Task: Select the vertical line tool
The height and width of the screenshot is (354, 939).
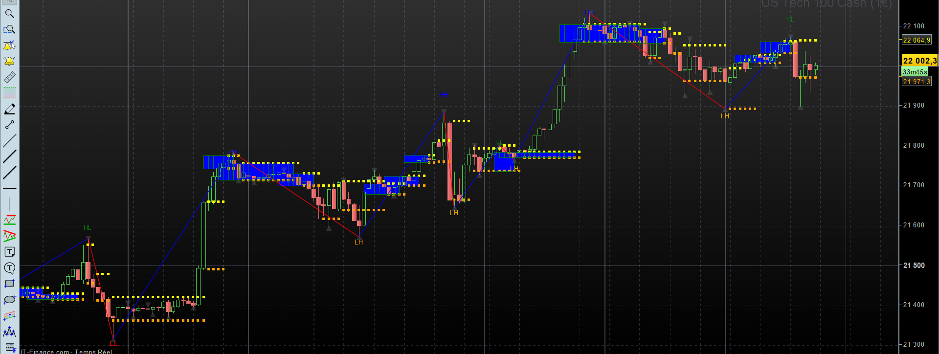Action: pyautogui.click(x=9, y=204)
